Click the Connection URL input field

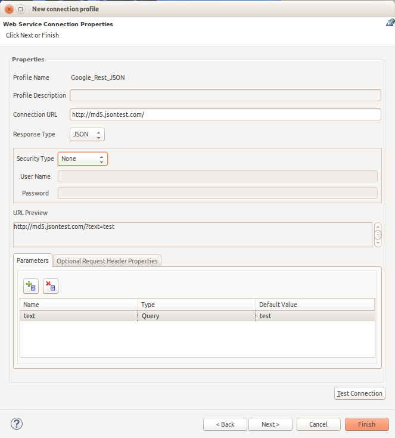click(x=225, y=115)
